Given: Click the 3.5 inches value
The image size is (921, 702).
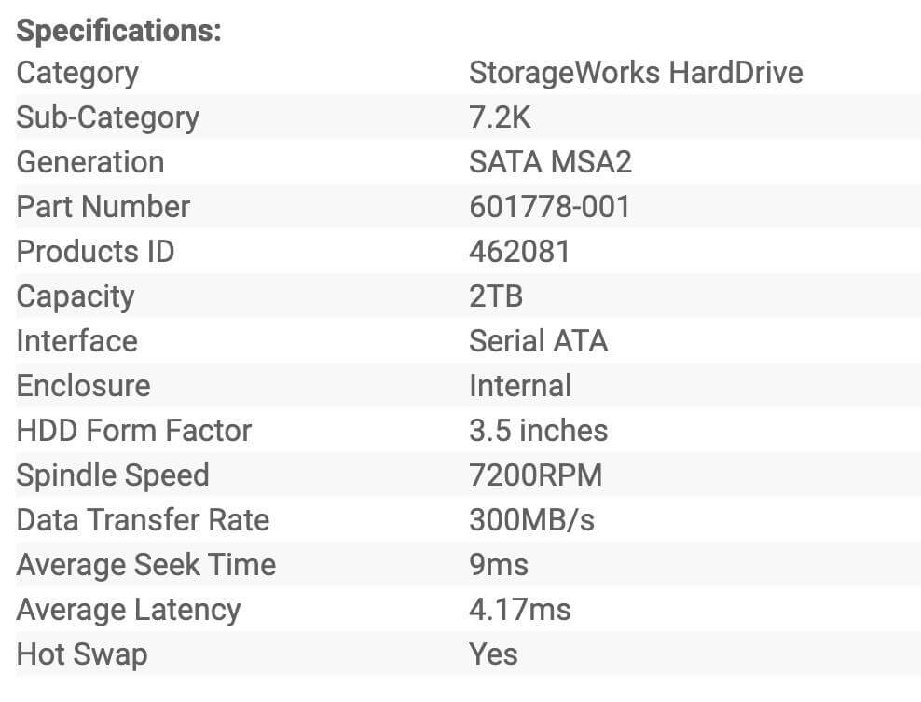Looking at the screenshot, I should click(538, 431).
